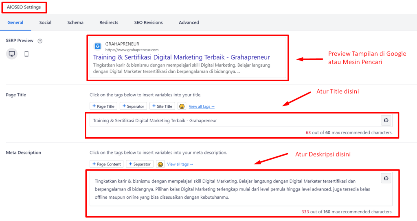The image size is (417, 221).
Task: Insert Separator tag into page title
Action: coord(133,106)
